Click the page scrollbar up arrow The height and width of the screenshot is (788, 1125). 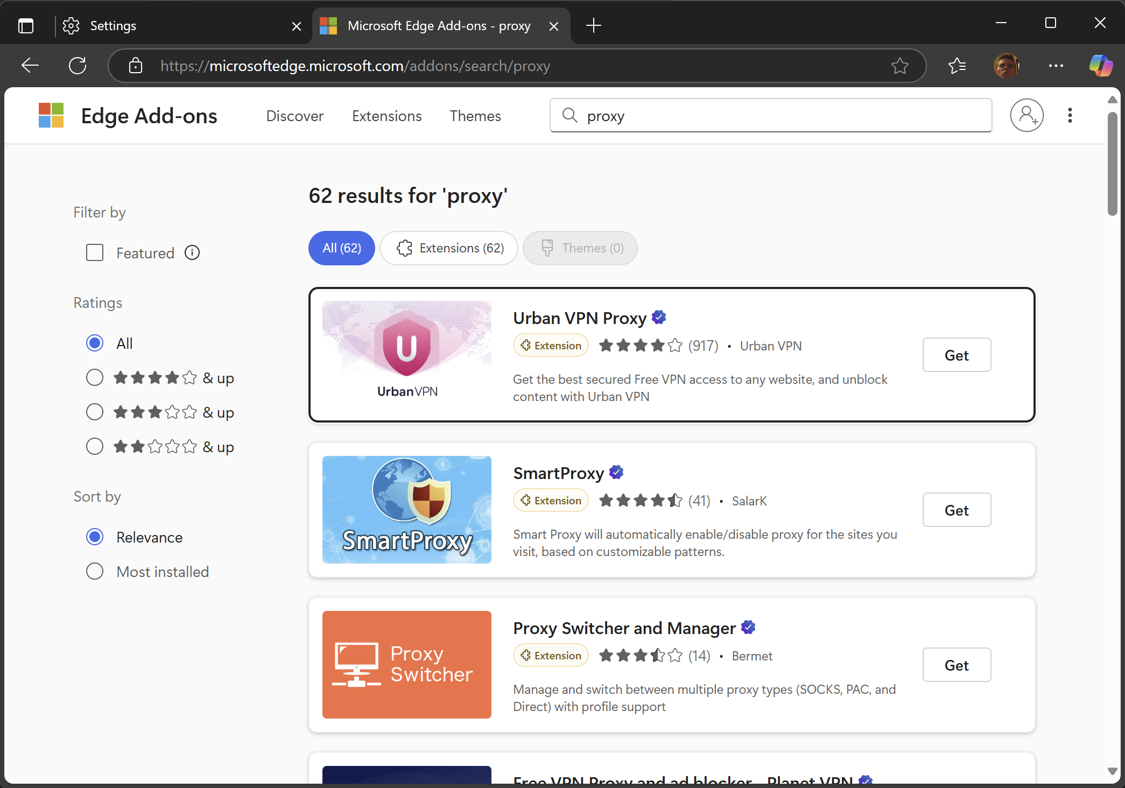coord(1113,100)
